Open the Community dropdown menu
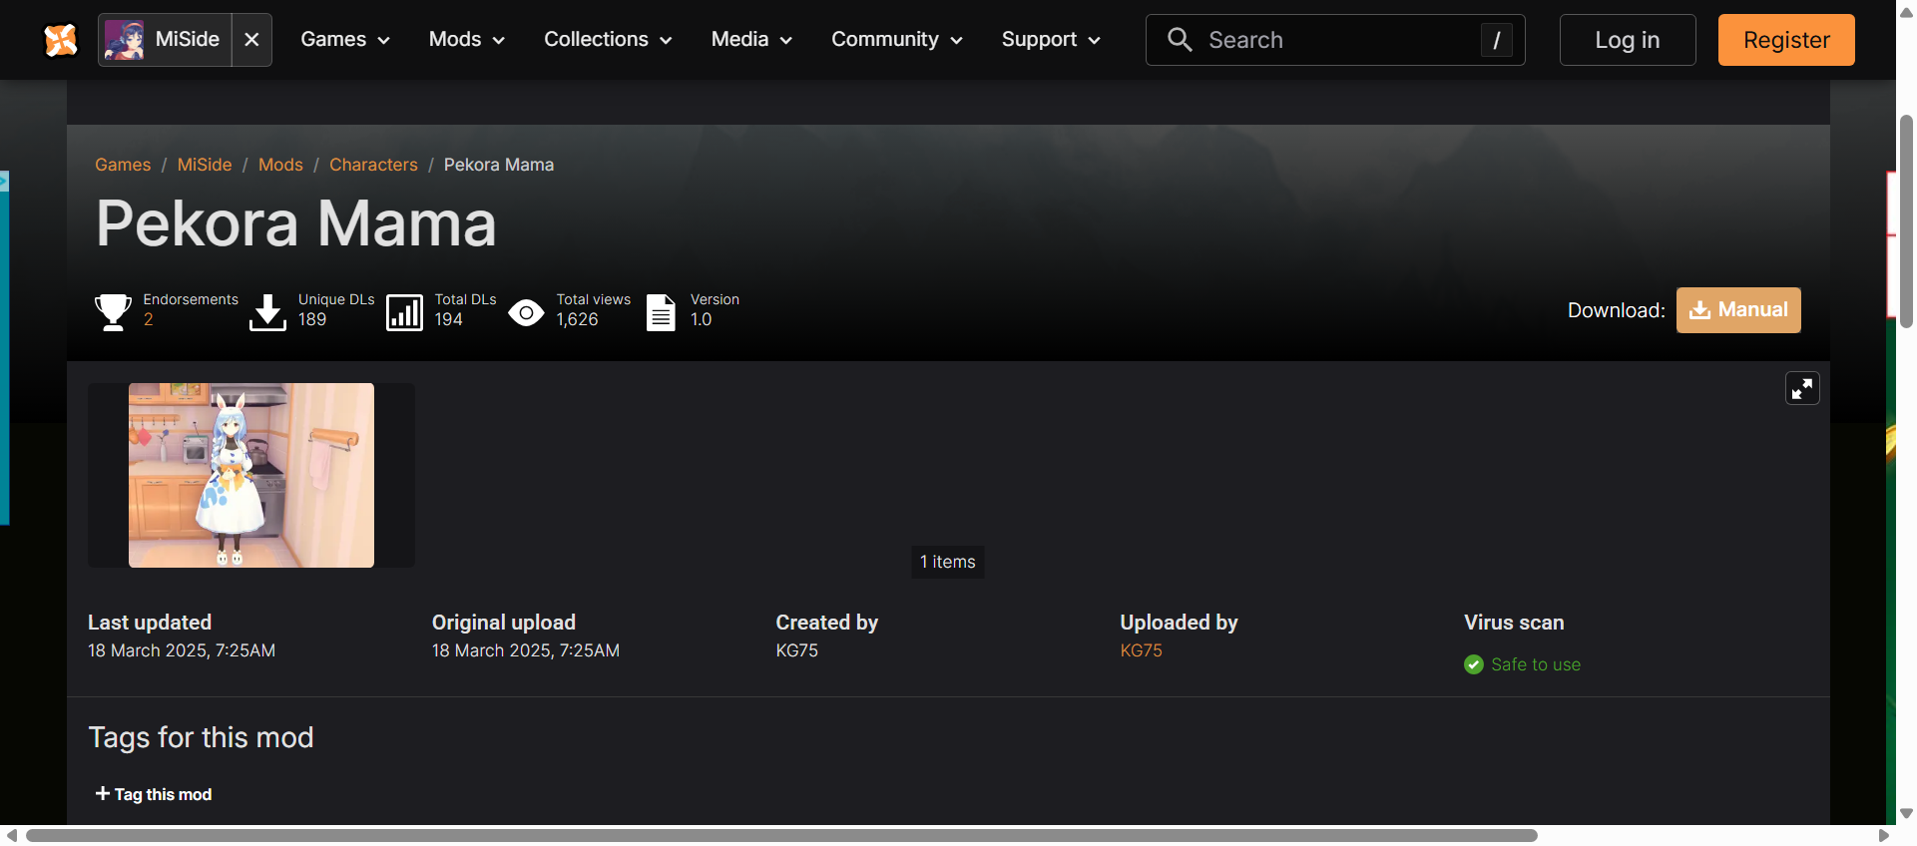 pos(897,40)
